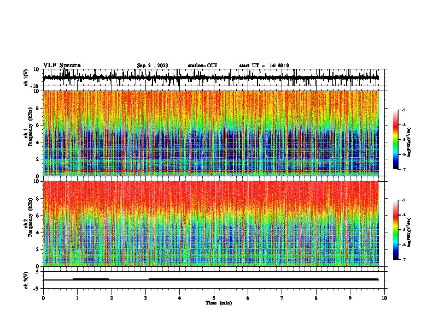The image size is (433, 334).
Task: Click the 'VLF Spectra' plot title
Action: (x=62, y=65)
